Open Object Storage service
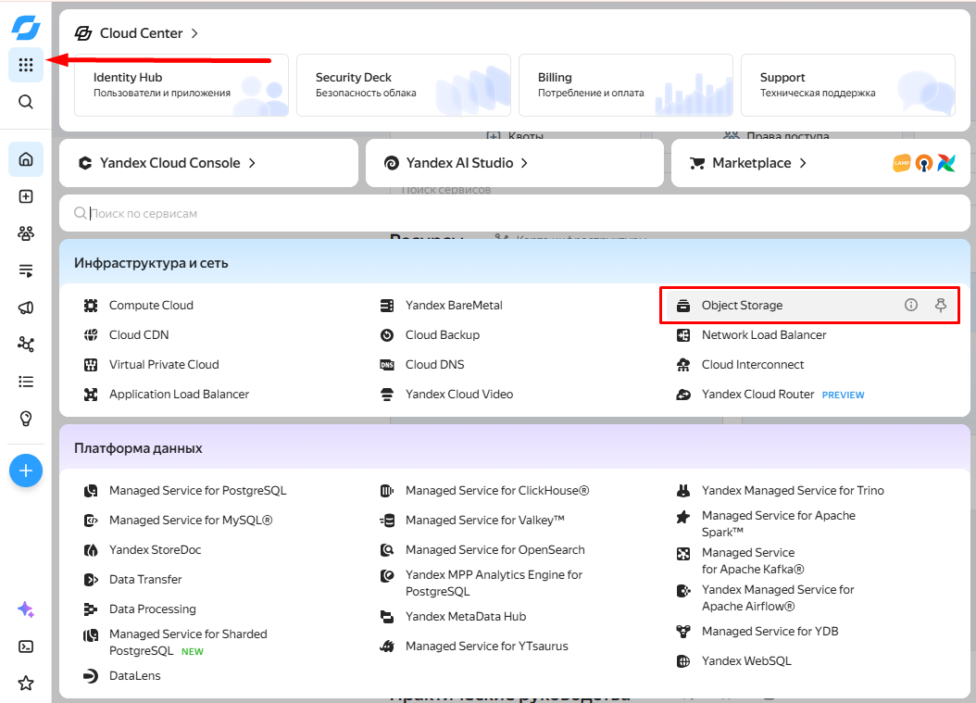 coord(742,305)
